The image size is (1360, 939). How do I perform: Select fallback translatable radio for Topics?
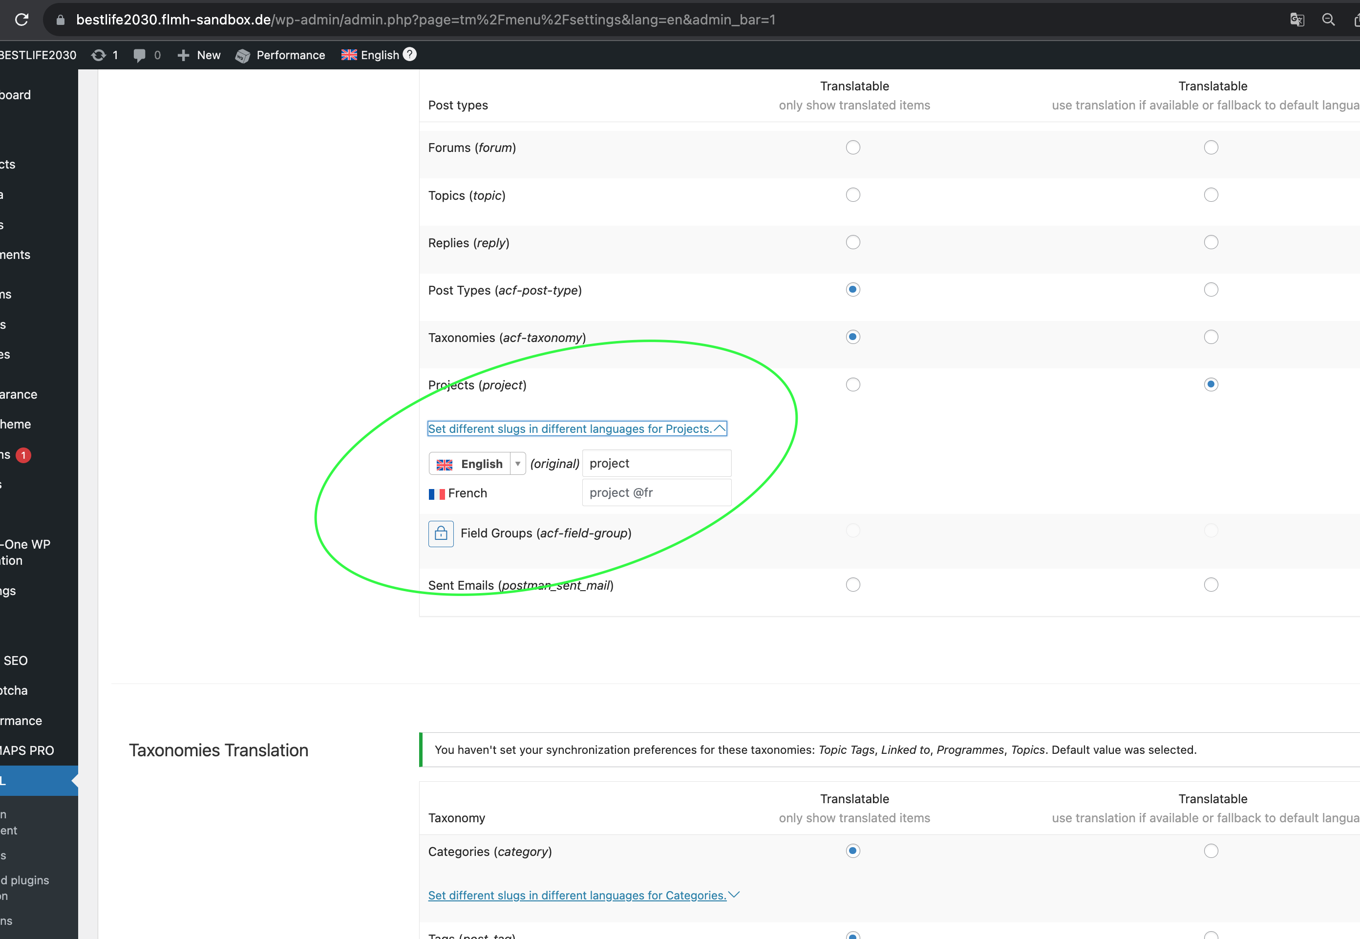(x=1211, y=195)
